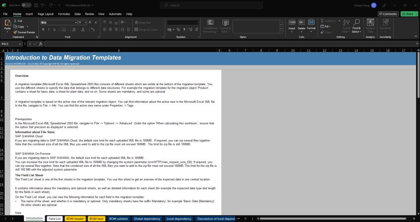Toggle underline formatting
420x222 pixels.
tap(54, 30)
